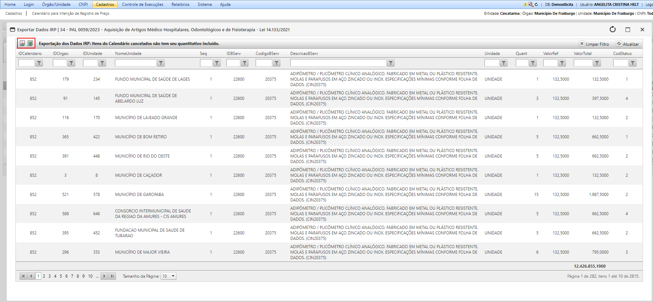The width and height of the screenshot is (653, 302).
Task: Go to the next page of results
Action: pyautogui.click(x=104, y=276)
